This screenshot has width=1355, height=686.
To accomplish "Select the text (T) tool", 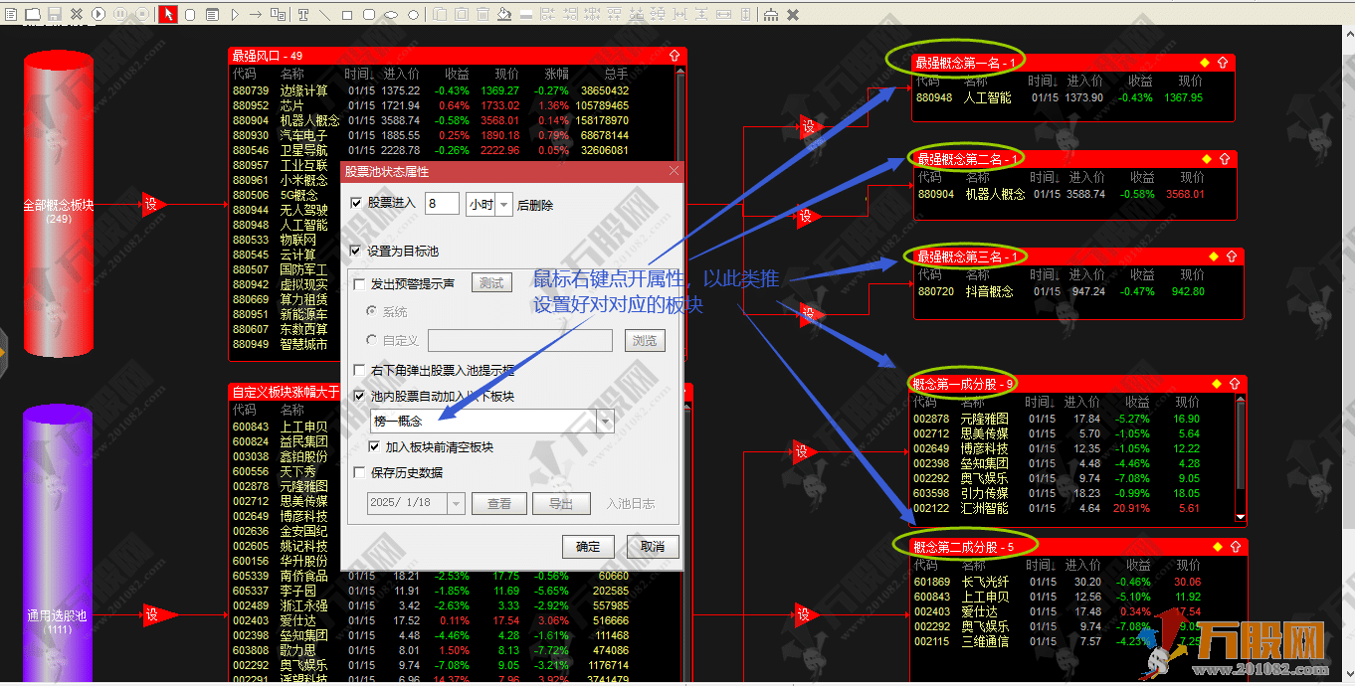I will pyautogui.click(x=302, y=14).
